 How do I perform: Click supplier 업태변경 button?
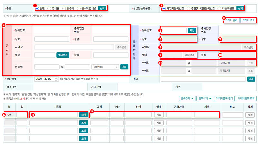(63, 55)
